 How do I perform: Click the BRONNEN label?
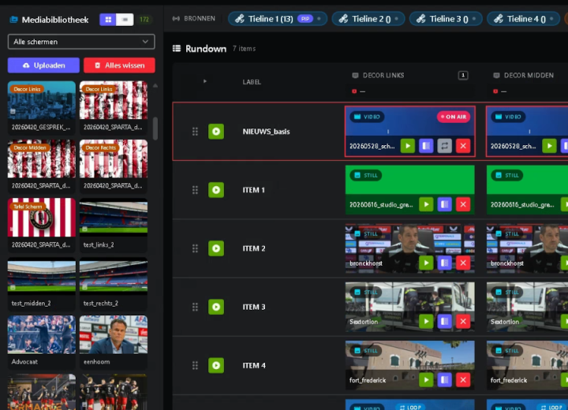coord(200,18)
